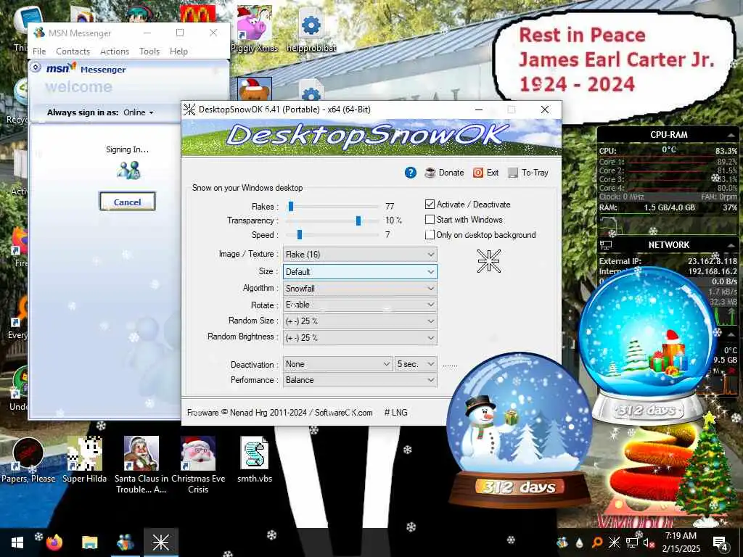Select the helpprob.bat desktop file

(311, 29)
